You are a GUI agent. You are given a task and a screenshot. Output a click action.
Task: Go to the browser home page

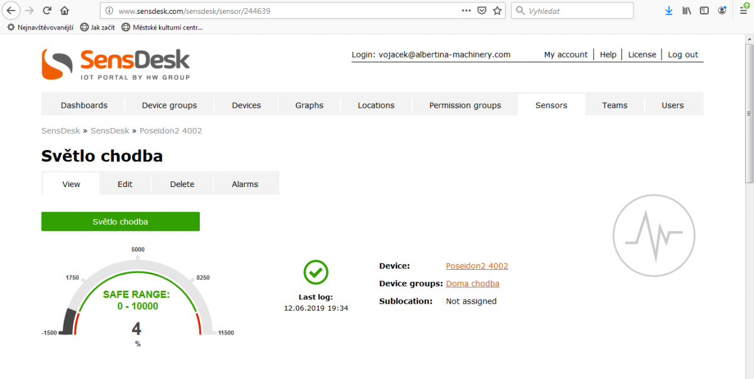[65, 11]
